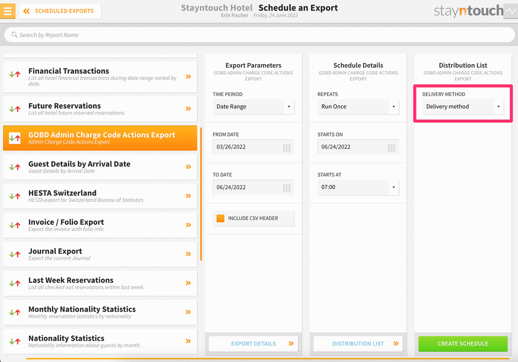Image resolution: width=518 pixels, height=362 pixels.
Task: Open the Time Period dropdown
Action: (253, 106)
